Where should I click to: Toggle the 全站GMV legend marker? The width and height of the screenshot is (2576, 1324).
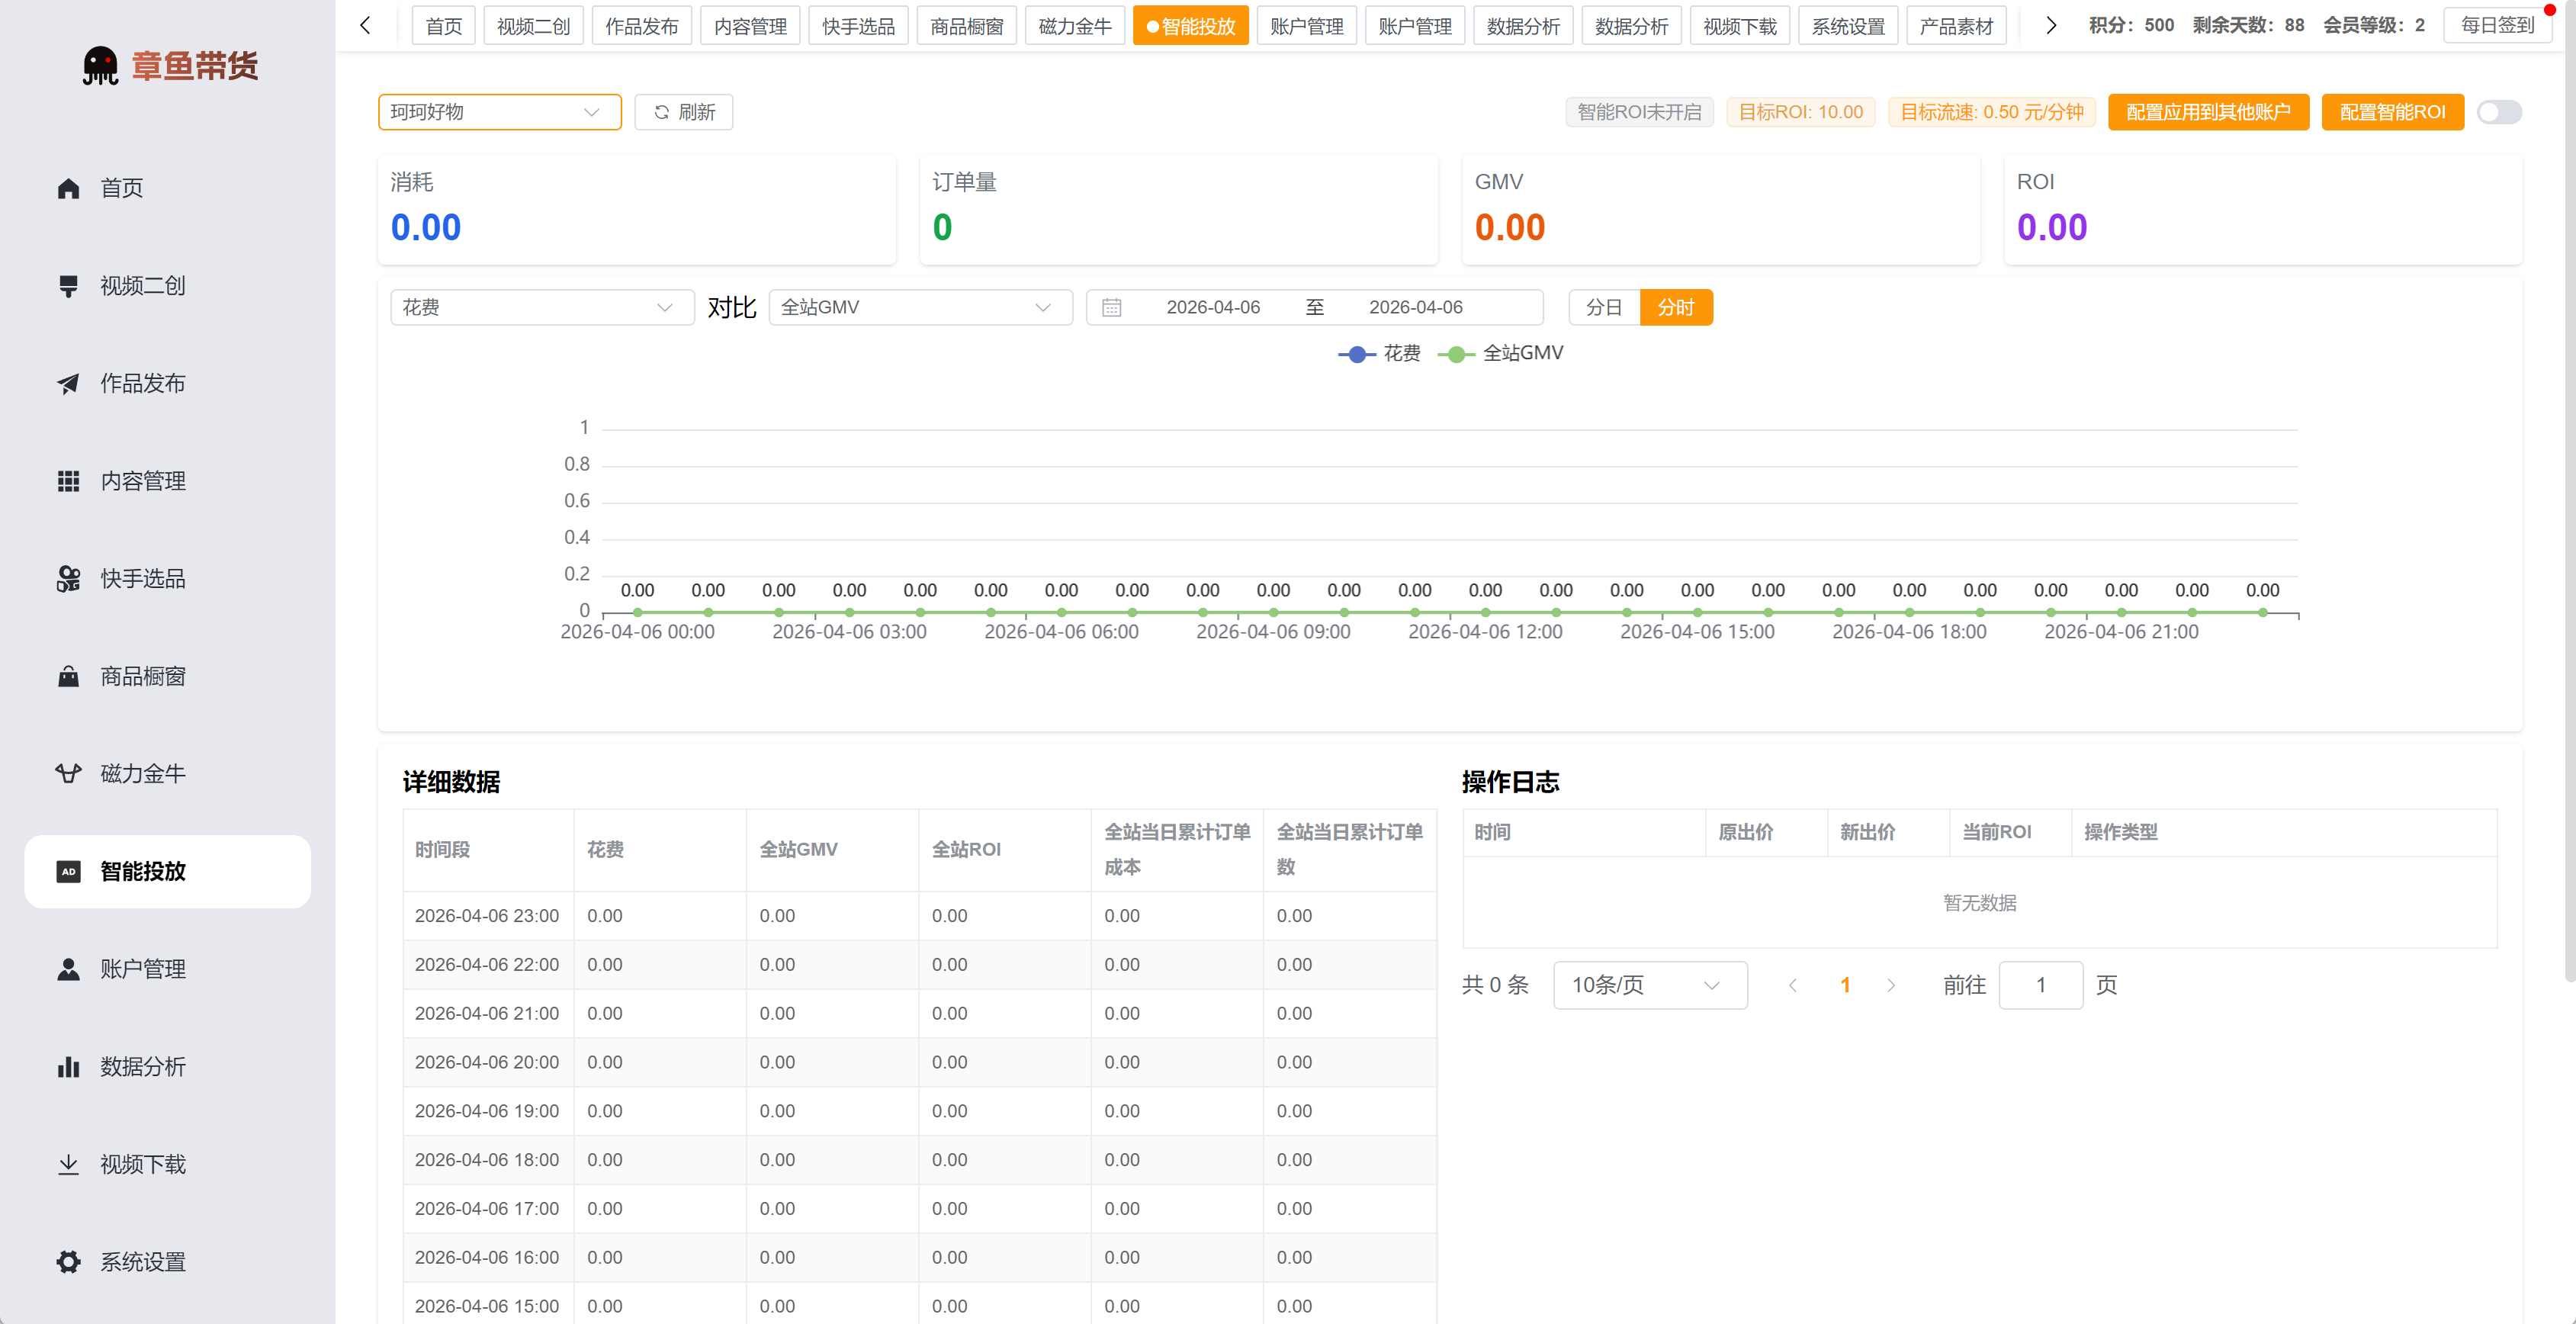point(1456,354)
